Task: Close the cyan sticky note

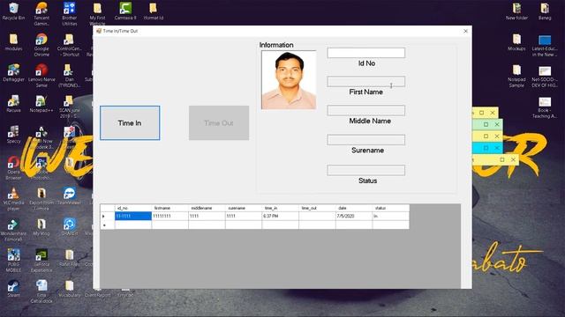Action: point(497,148)
